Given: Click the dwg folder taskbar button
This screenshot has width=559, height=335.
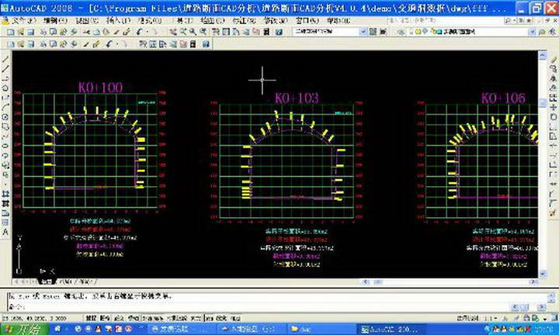Looking at the screenshot, I should (321, 330).
